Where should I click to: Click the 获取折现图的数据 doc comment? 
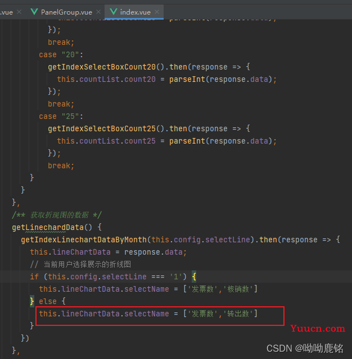(57, 215)
